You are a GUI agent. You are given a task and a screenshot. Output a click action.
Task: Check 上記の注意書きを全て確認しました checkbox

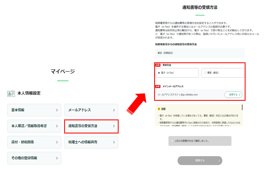[x=172, y=141]
